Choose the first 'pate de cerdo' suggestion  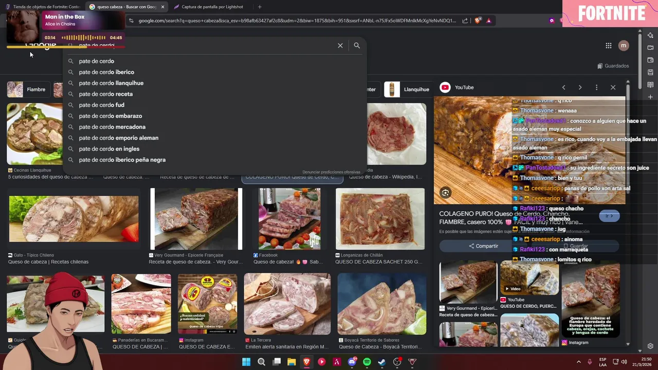tap(215, 61)
